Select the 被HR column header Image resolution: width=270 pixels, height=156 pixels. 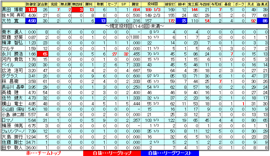(182, 4)
